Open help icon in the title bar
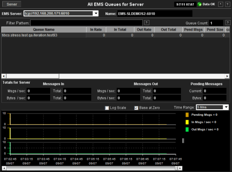 (227, 4)
